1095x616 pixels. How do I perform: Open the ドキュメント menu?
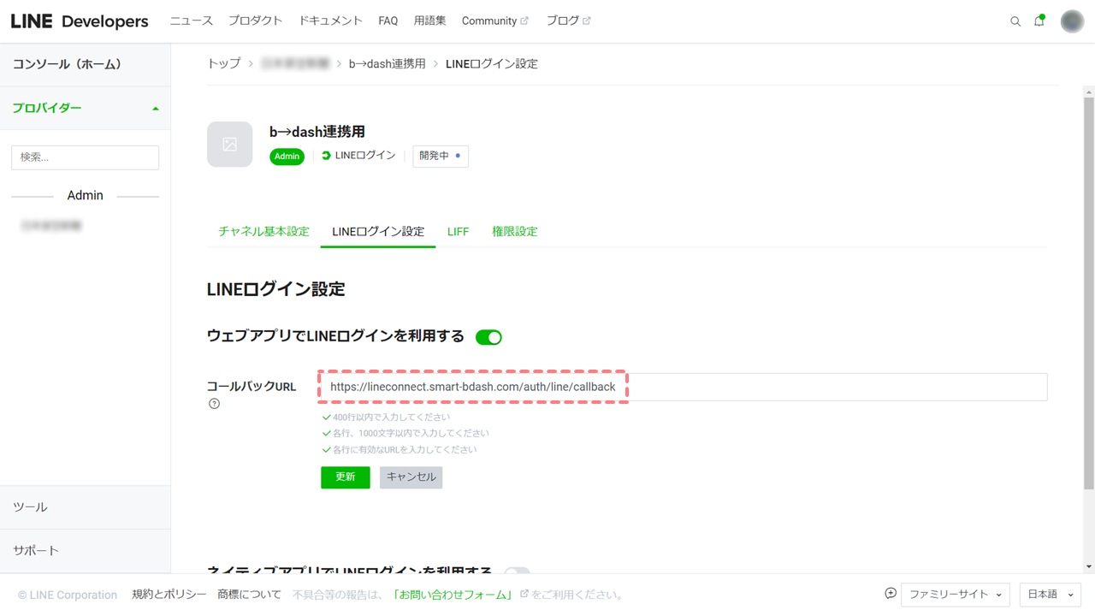point(330,21)
